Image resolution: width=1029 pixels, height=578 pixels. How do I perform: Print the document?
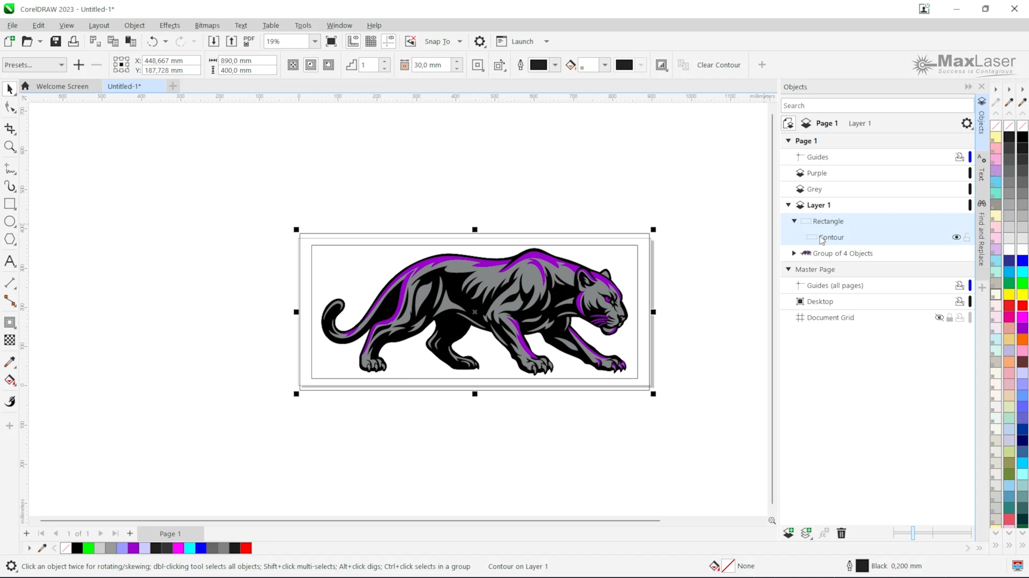(73, 41)
